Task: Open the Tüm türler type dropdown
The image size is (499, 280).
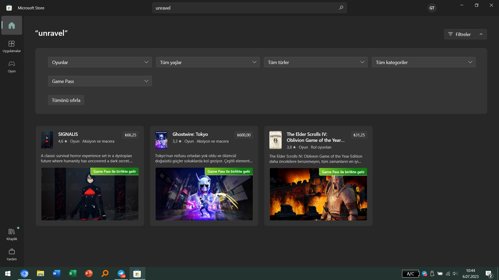Action: (316, 62)
